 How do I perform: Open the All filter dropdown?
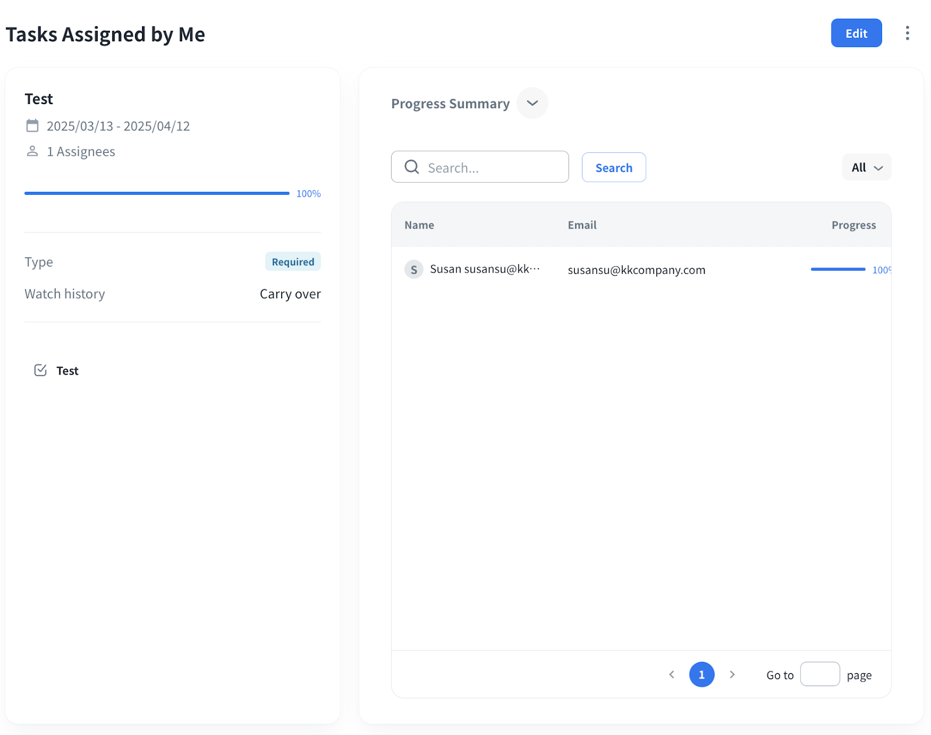point(866,167)
